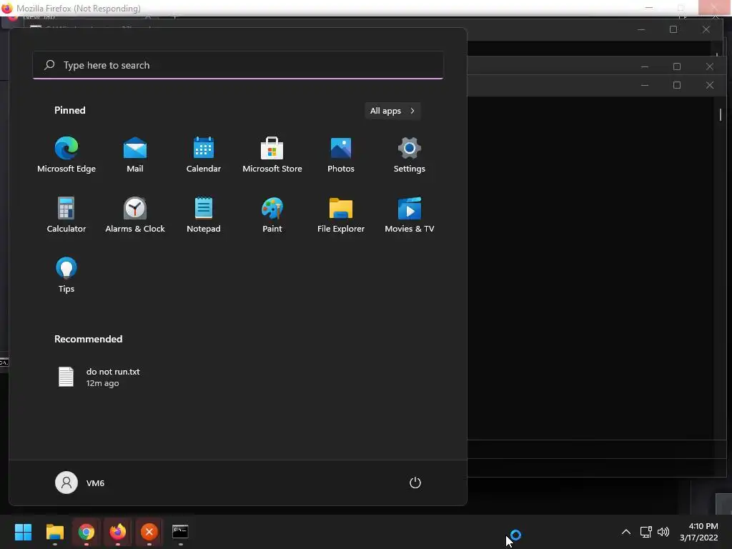This screenshot has width=732, height=549.
Task: Open Settings from pinned apps
Action: pyautogui.click(x=410, y=155)
